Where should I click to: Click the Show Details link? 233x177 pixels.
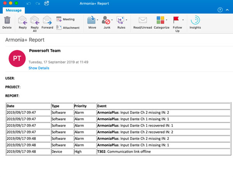39,68
